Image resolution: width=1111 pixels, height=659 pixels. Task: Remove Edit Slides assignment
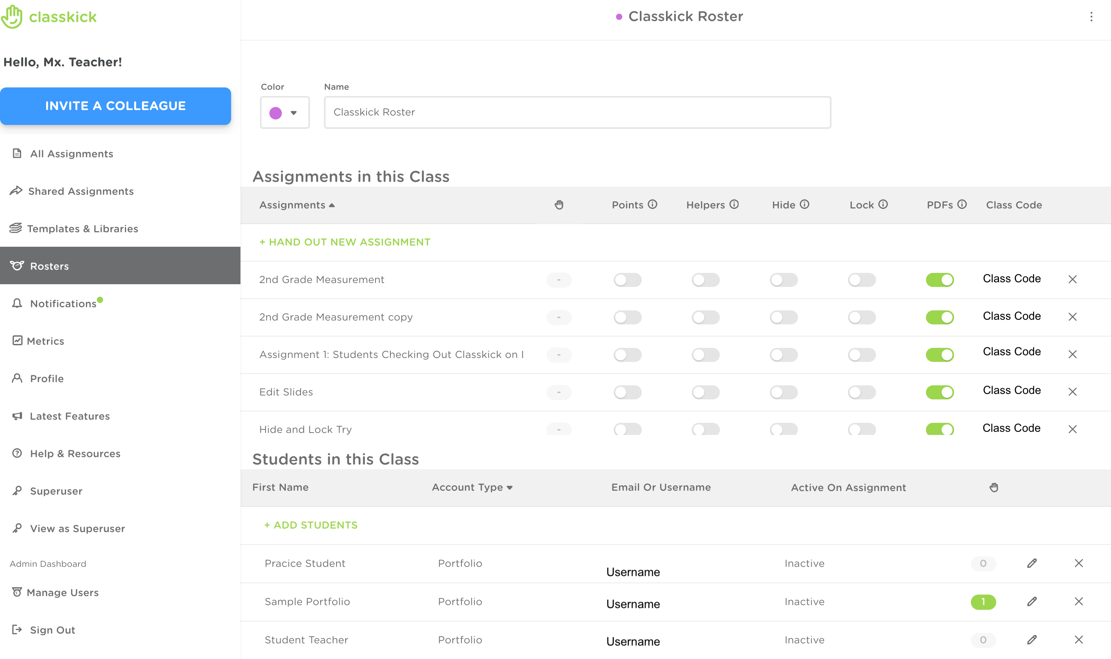coord(1072,392)
